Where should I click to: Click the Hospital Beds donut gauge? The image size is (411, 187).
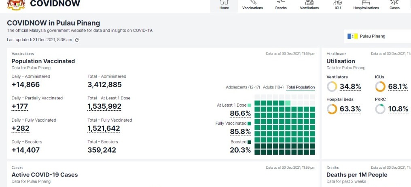(332, 109)
